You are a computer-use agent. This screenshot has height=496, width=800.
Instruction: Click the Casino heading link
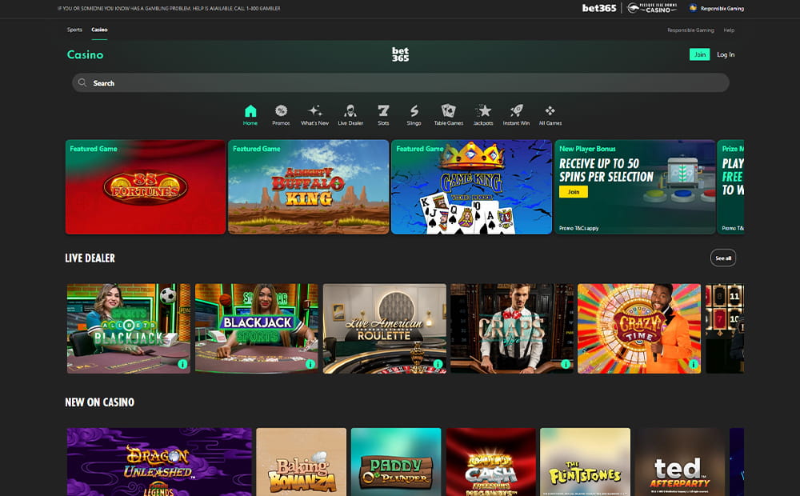click(86, 54)
